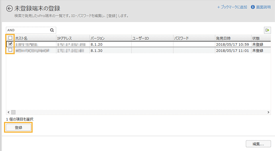Screen dimensions: 275x151
Task: Go back using the circled arrow icon
Action: 9,8
